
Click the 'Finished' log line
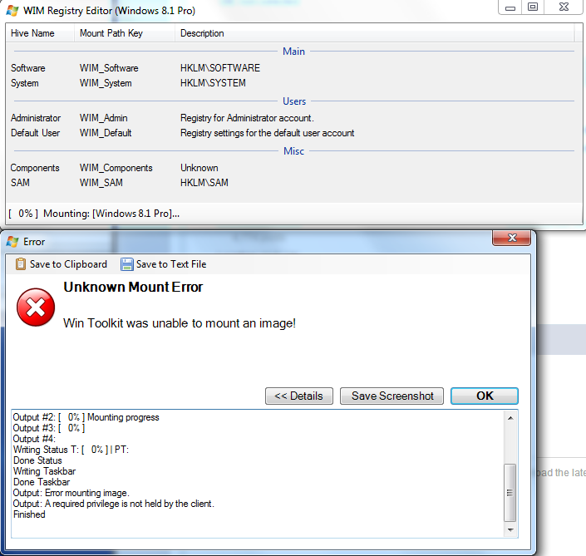tap(29, 515)
